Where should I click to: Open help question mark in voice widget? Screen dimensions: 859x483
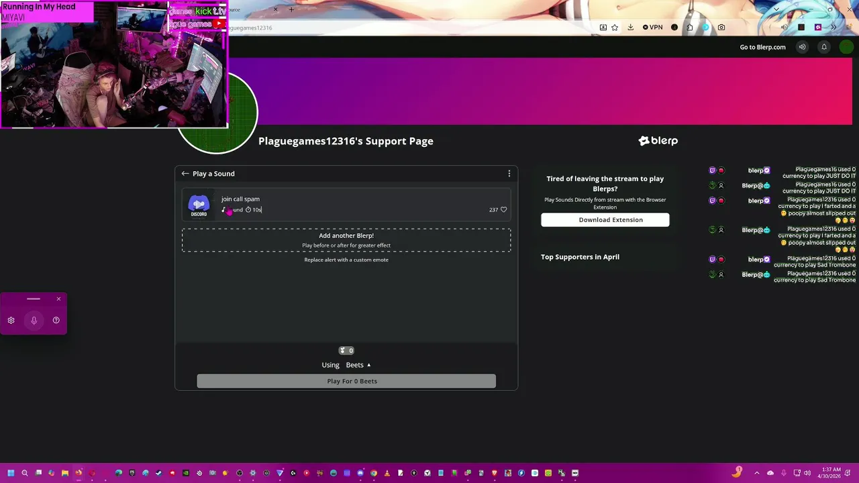(56, 320)
